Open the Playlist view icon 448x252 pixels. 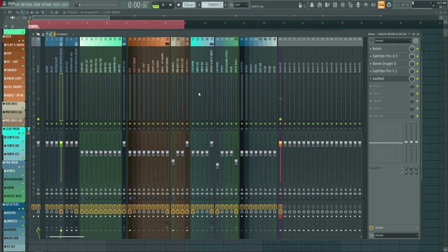point(320,5)
